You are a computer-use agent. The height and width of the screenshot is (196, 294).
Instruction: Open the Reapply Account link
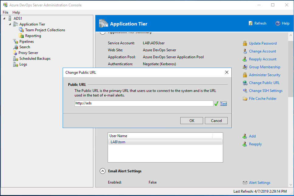[x=263, y=59]
